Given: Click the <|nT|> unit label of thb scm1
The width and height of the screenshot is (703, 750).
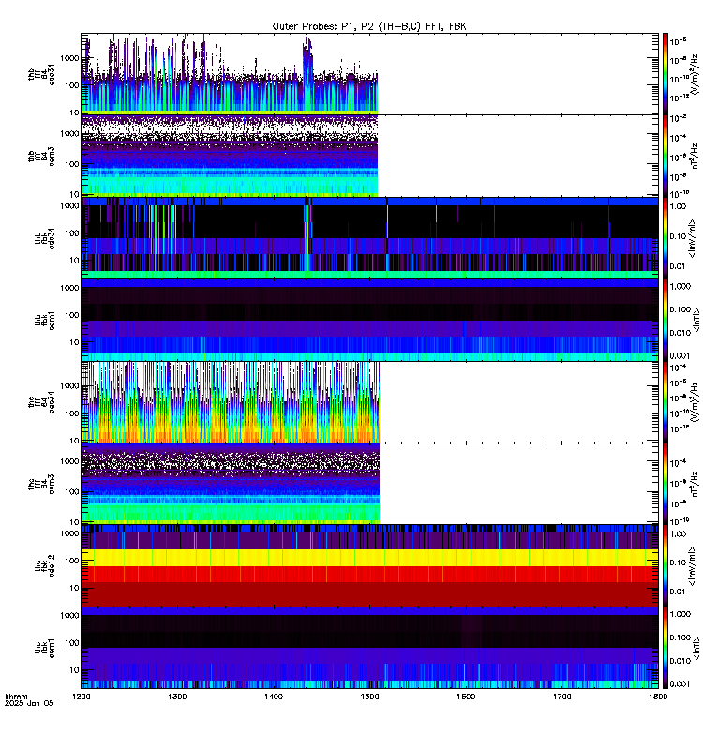Looking at the screenshot, I should coord(696,320).
